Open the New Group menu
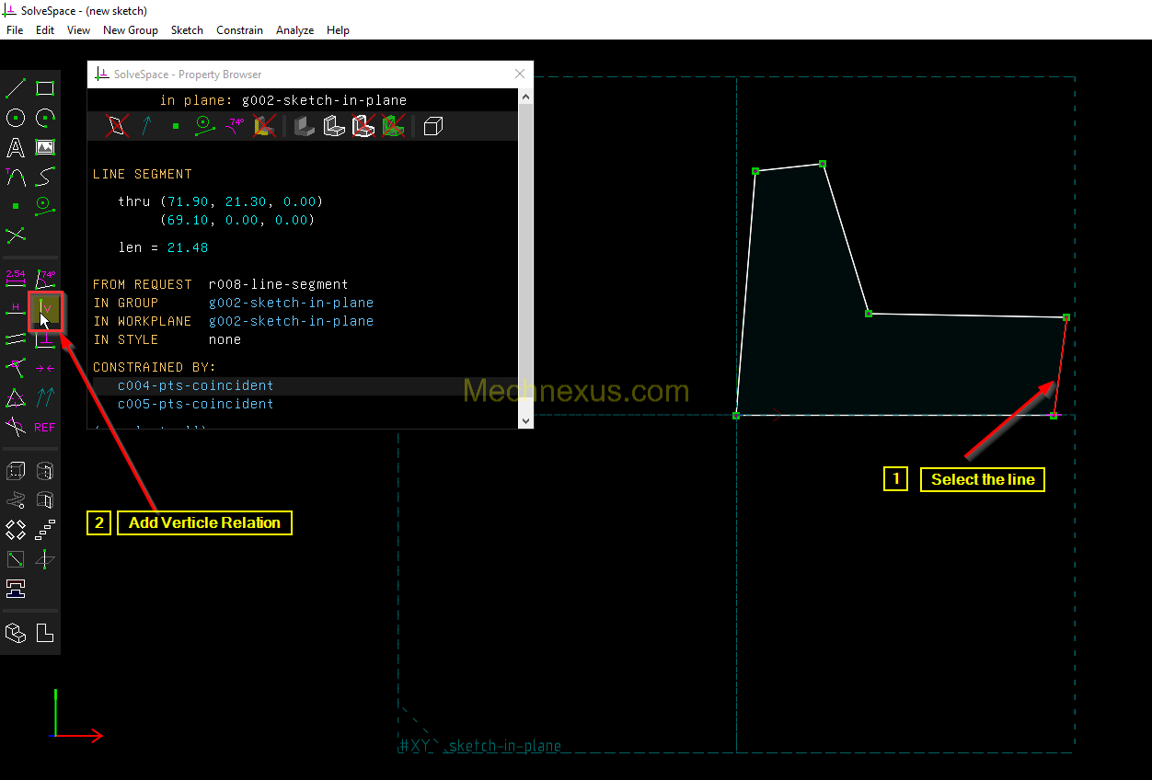This screenshot has width=1152, height=780. (130, 30)
